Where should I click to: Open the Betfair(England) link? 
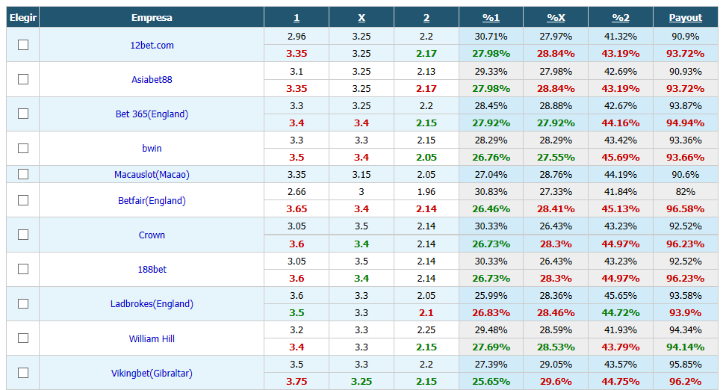click(152, 200)
